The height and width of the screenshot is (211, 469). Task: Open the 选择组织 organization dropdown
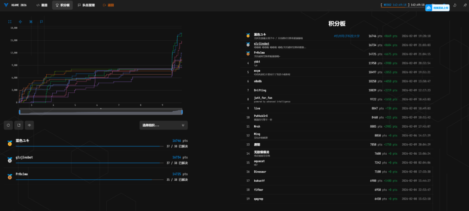[163, 125]
